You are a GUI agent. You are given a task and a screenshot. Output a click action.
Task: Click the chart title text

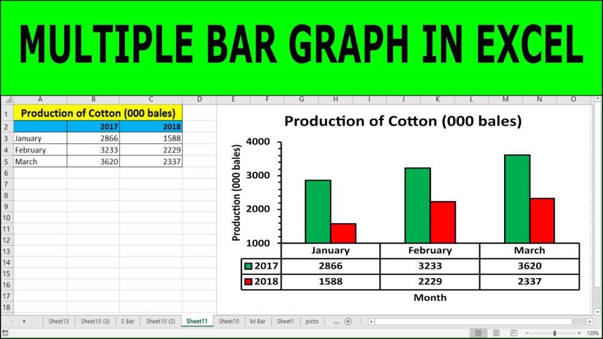point(403,121)
